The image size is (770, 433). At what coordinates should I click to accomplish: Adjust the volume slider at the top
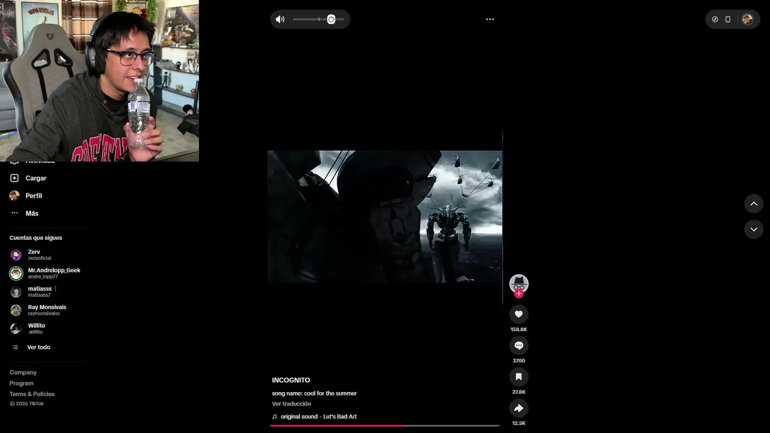[x=318, y=19]
